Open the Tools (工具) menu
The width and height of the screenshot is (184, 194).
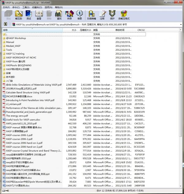(x=26, y=7)
